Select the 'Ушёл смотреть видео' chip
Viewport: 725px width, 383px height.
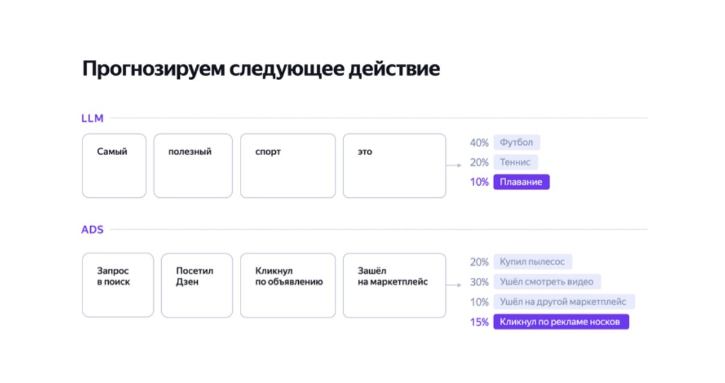(547, 282)
